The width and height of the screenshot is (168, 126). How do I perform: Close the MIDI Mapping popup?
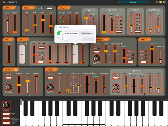(x=56, y=27)
